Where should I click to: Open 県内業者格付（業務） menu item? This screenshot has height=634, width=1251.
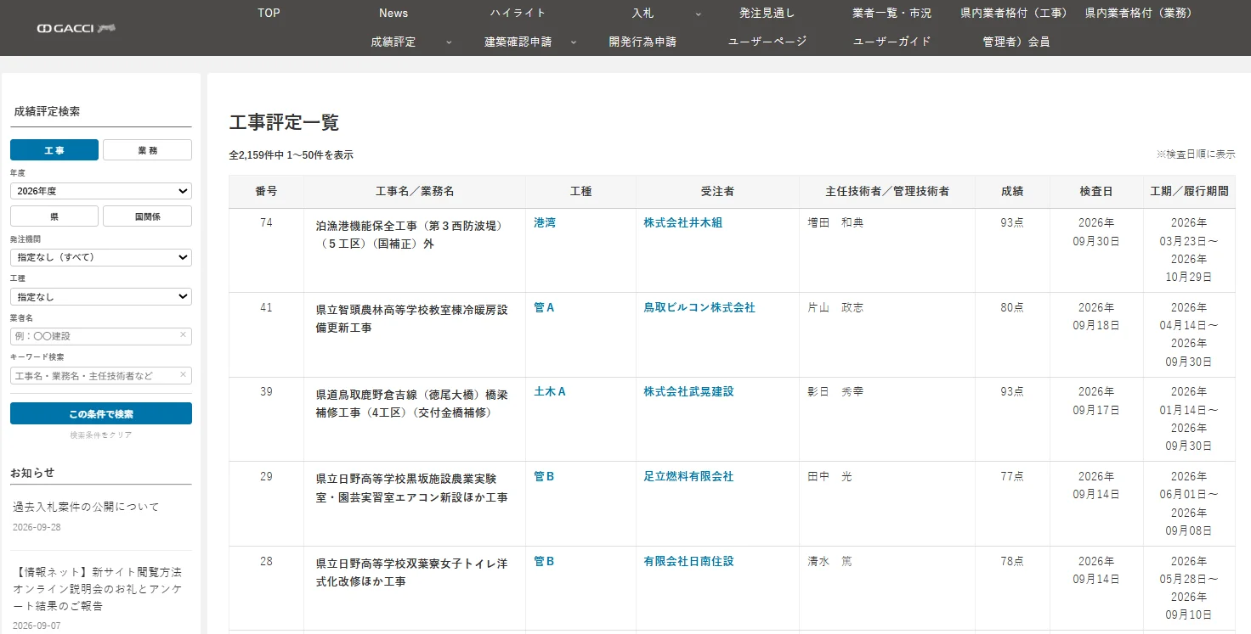pyautogui.click(x=1139, y=13)
